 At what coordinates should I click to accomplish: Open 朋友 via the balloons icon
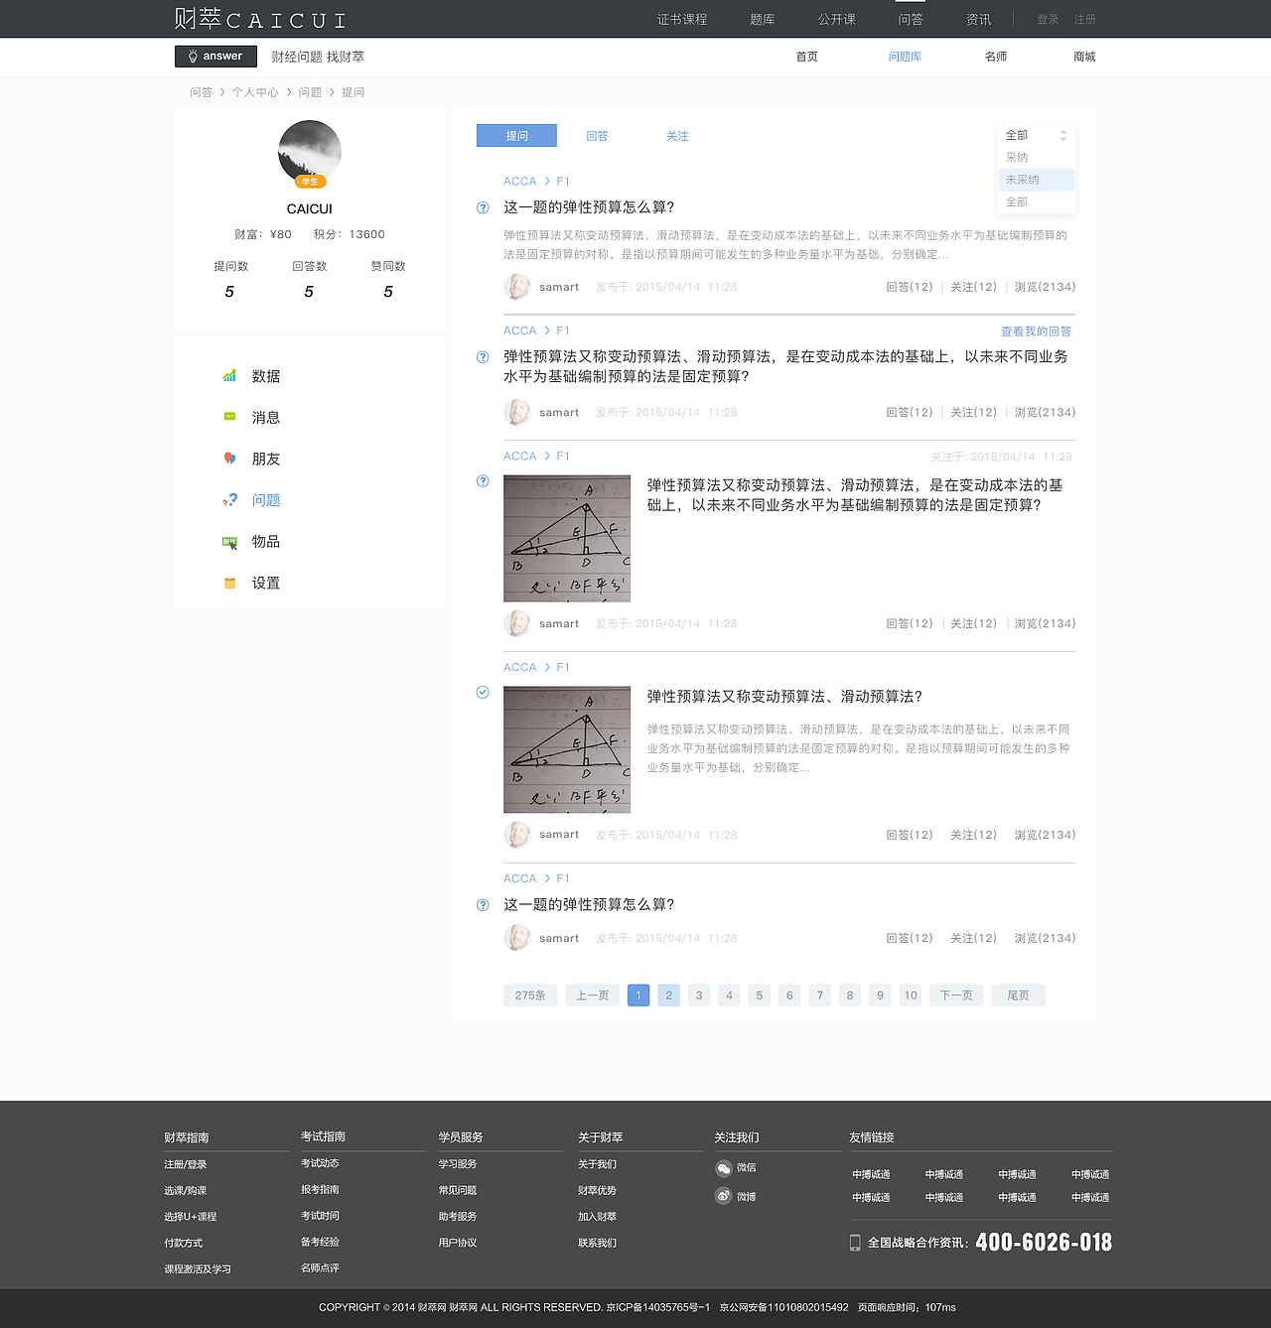(x=229, y=459)
